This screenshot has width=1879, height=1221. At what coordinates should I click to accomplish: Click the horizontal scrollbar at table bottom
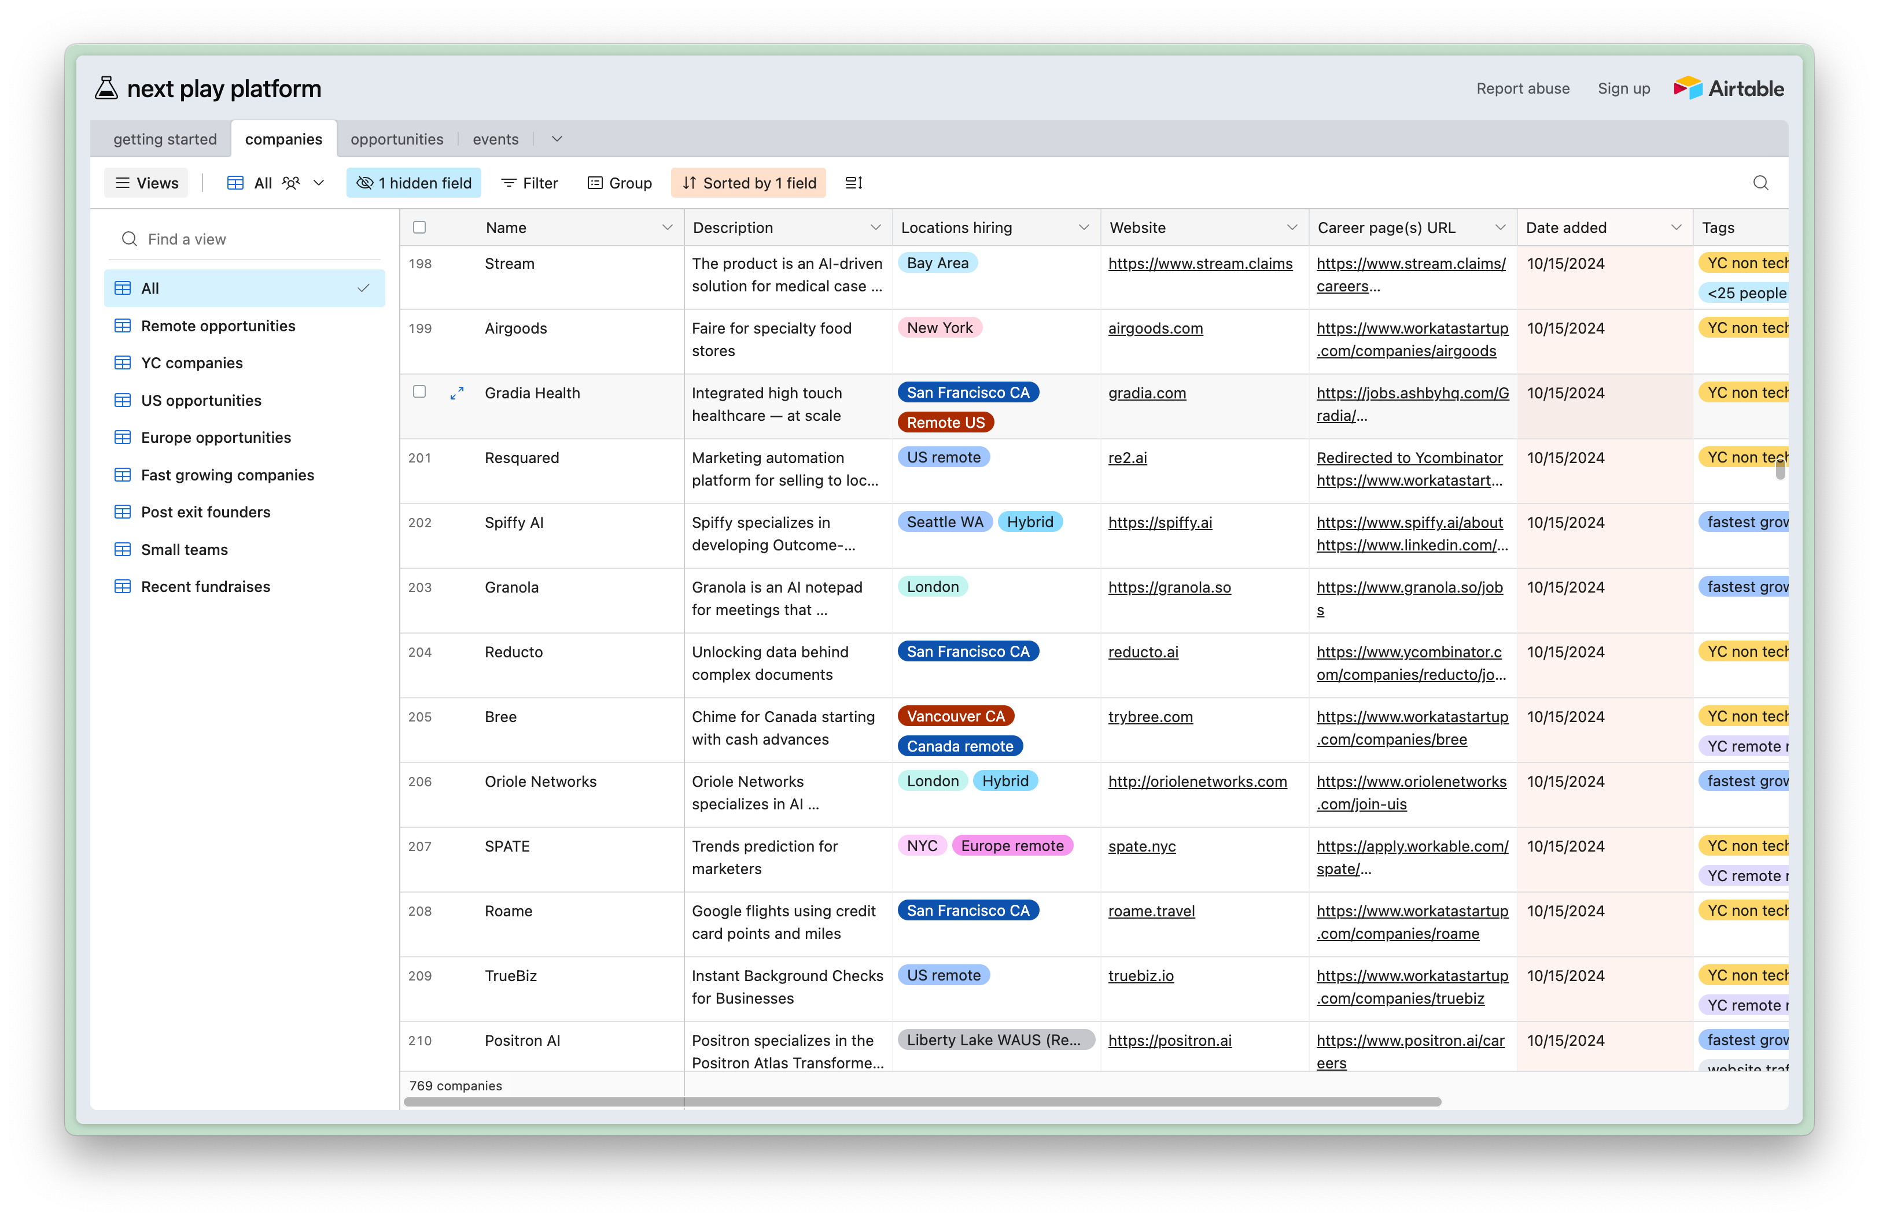922,1101
